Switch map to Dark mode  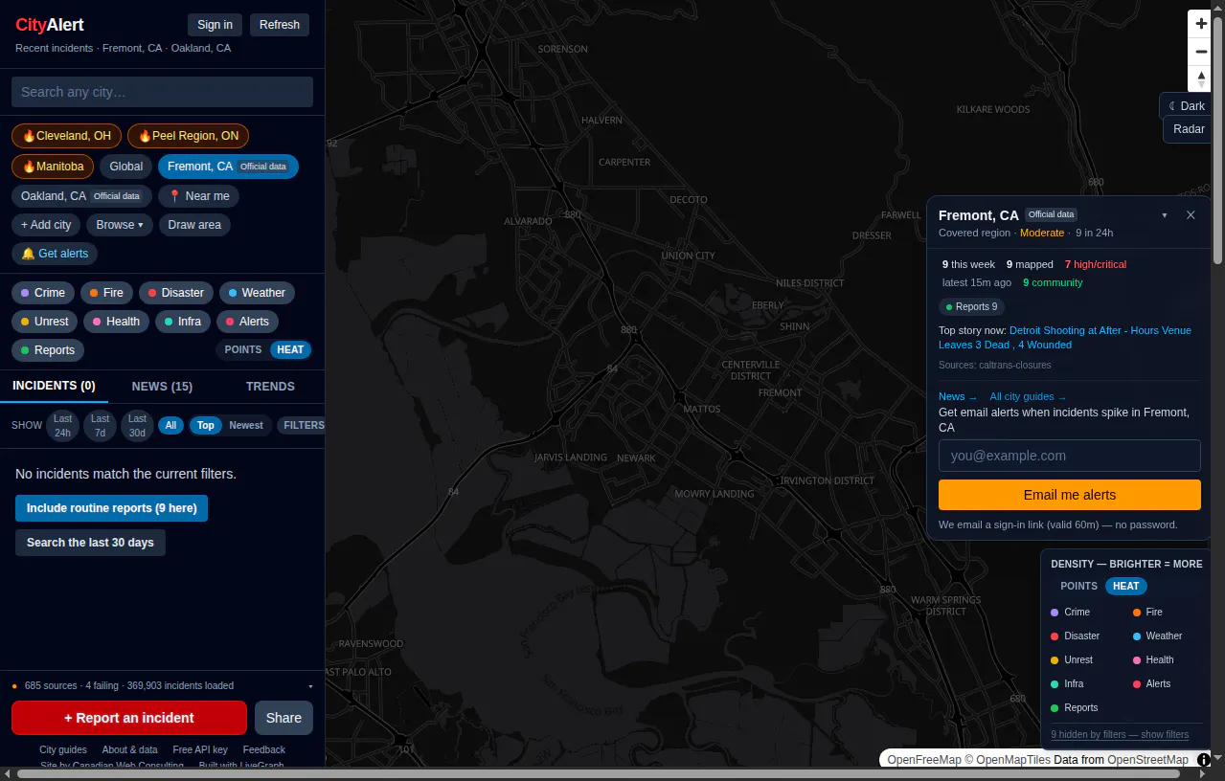(1188, 106)
